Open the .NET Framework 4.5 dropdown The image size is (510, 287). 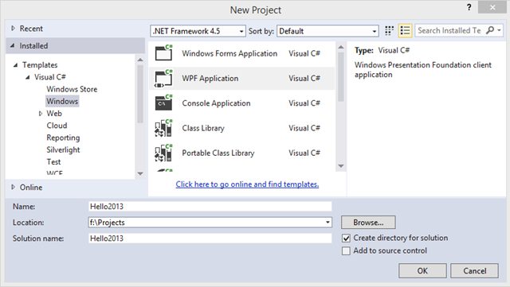(x=198, y=31)
